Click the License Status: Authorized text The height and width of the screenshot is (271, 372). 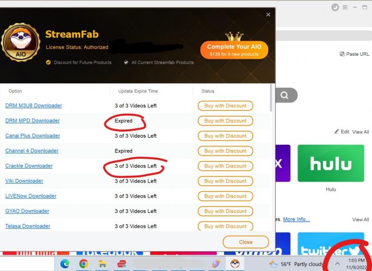(x=77, y=47)
